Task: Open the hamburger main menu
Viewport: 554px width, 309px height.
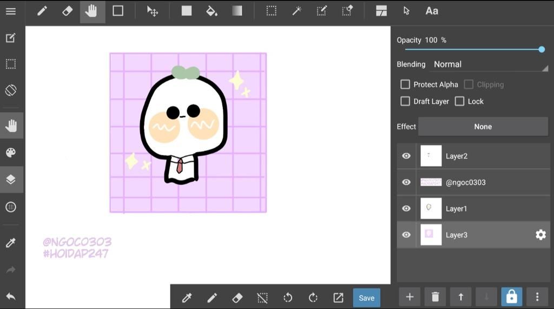Action: 11,11
